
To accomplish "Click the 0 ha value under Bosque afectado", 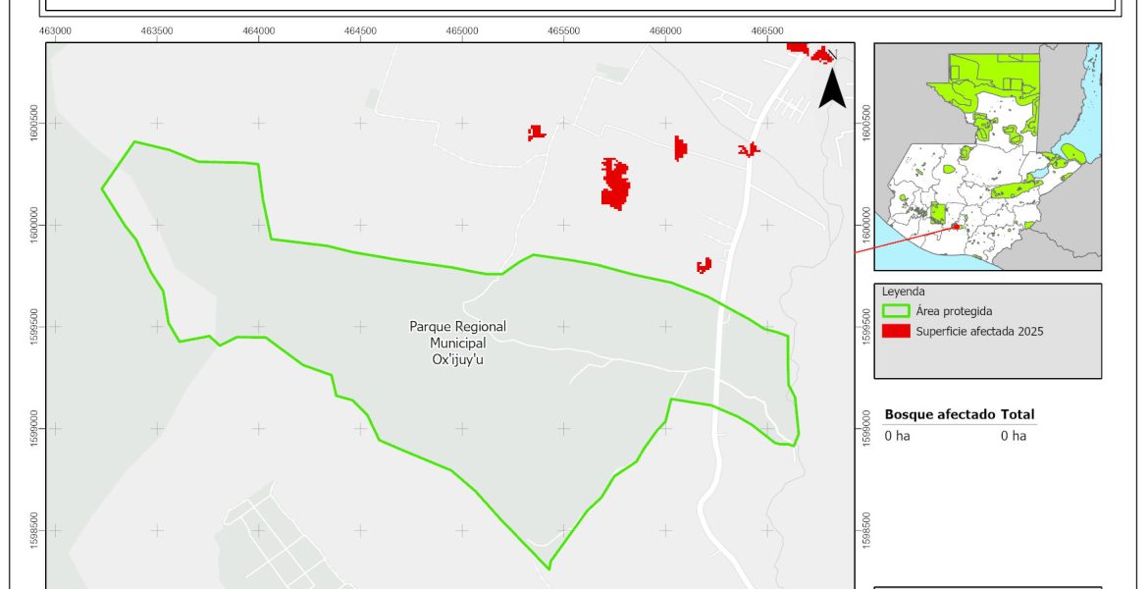I will pos(898,436).
